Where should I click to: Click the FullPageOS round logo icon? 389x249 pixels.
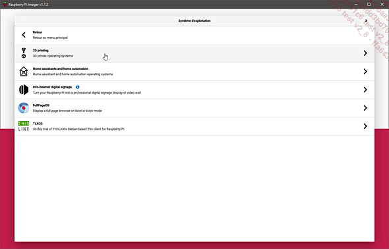(24, 108)
